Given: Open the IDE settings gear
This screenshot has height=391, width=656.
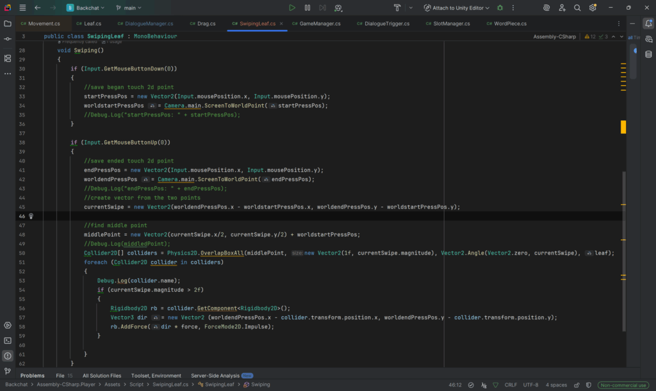Looking at the screenshot, I should click(x=593, y=8).
